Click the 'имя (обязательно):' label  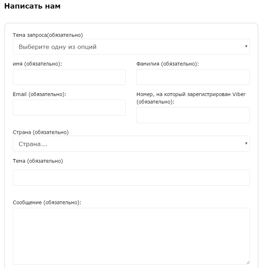37,64
